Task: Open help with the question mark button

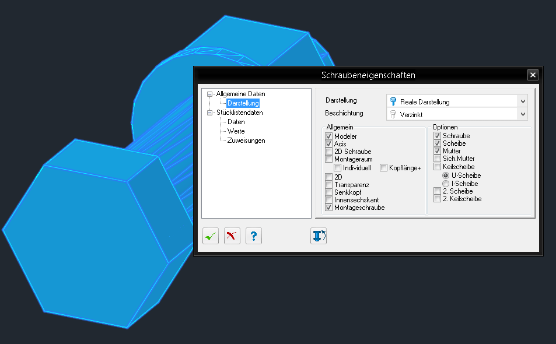Action: [254, 236]
